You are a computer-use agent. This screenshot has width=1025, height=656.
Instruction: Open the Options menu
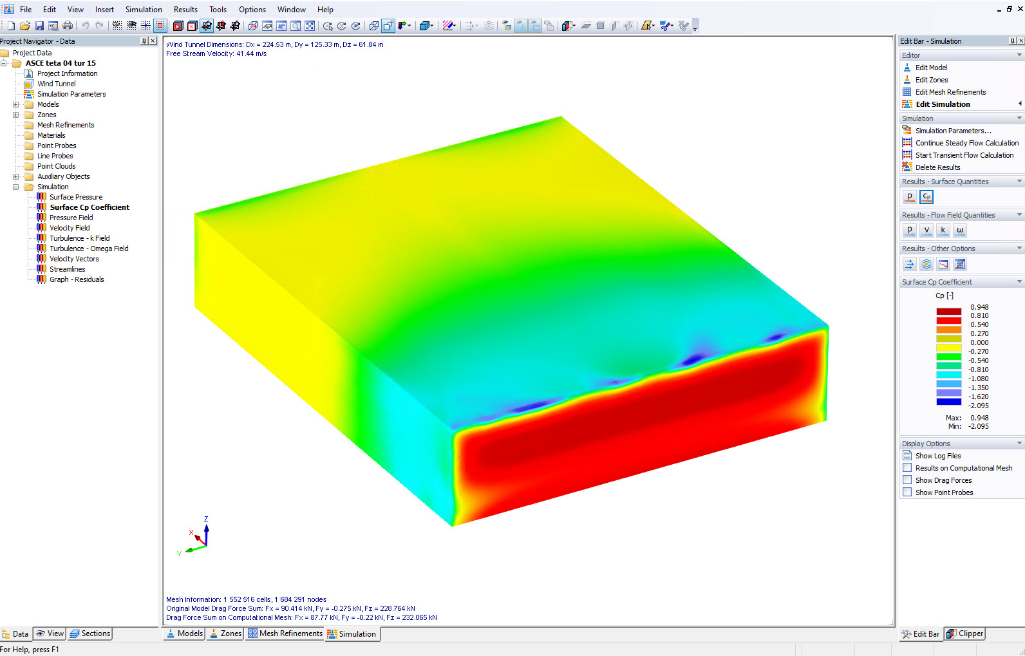coord(252,10)
